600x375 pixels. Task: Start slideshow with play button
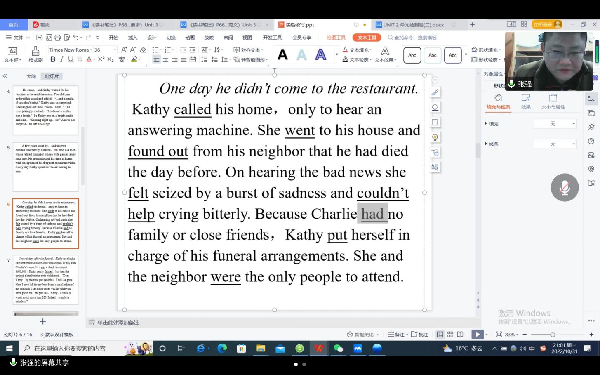click(x=478, y=334)
